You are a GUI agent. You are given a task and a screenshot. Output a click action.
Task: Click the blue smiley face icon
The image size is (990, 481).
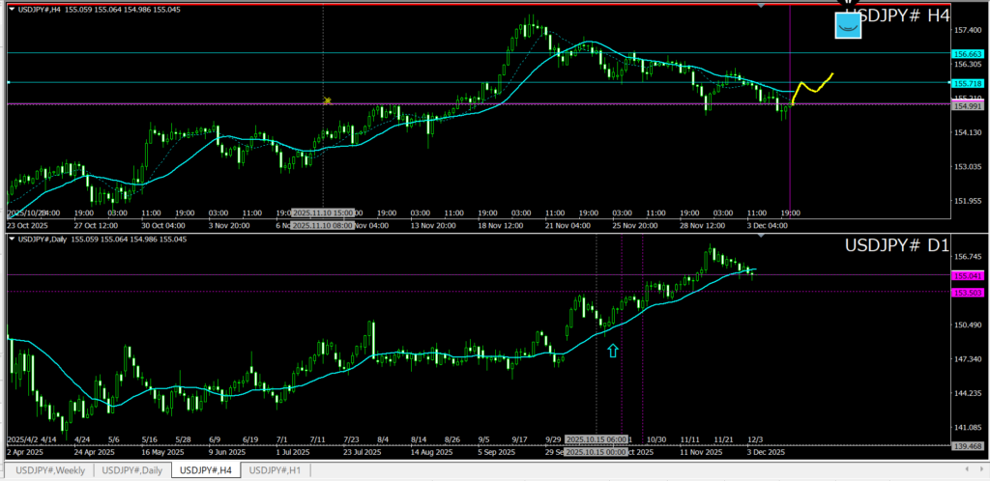[x=848, y=26]
